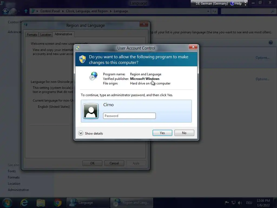Click the Yes button in User Account Control
The width and height of the screenshot is (277, 208).
[162, 133]
